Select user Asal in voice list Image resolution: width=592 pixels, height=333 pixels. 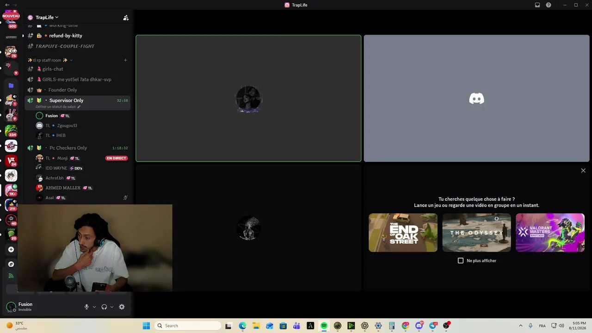(49, 198)
